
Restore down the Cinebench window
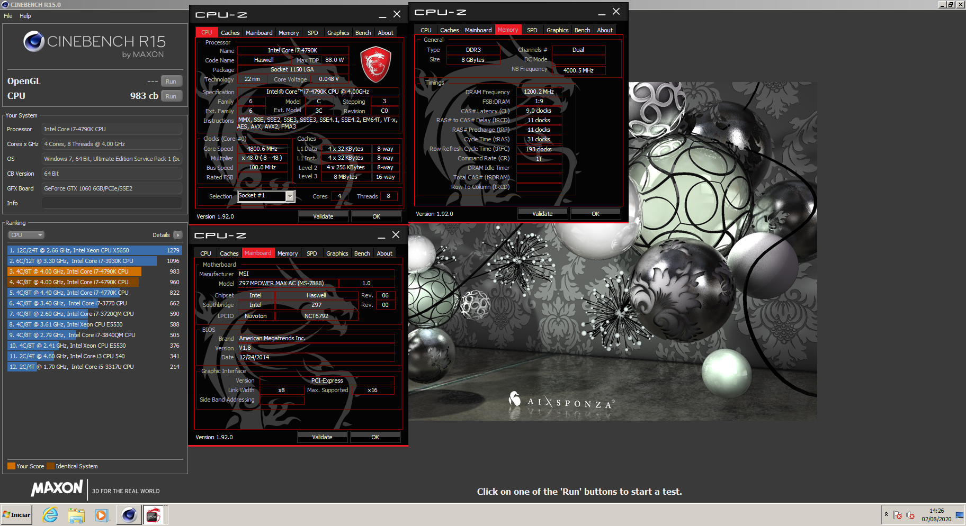(x=951, y=5)
